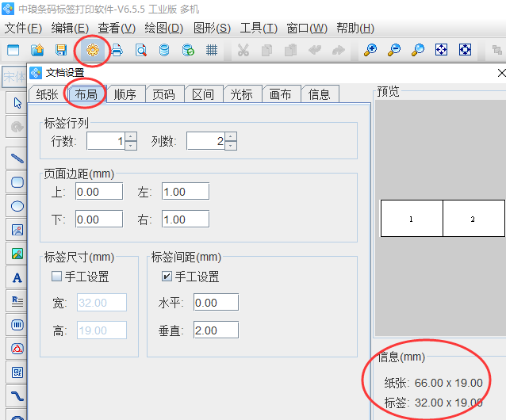Switch to the 画布 tab

point(281,94)
